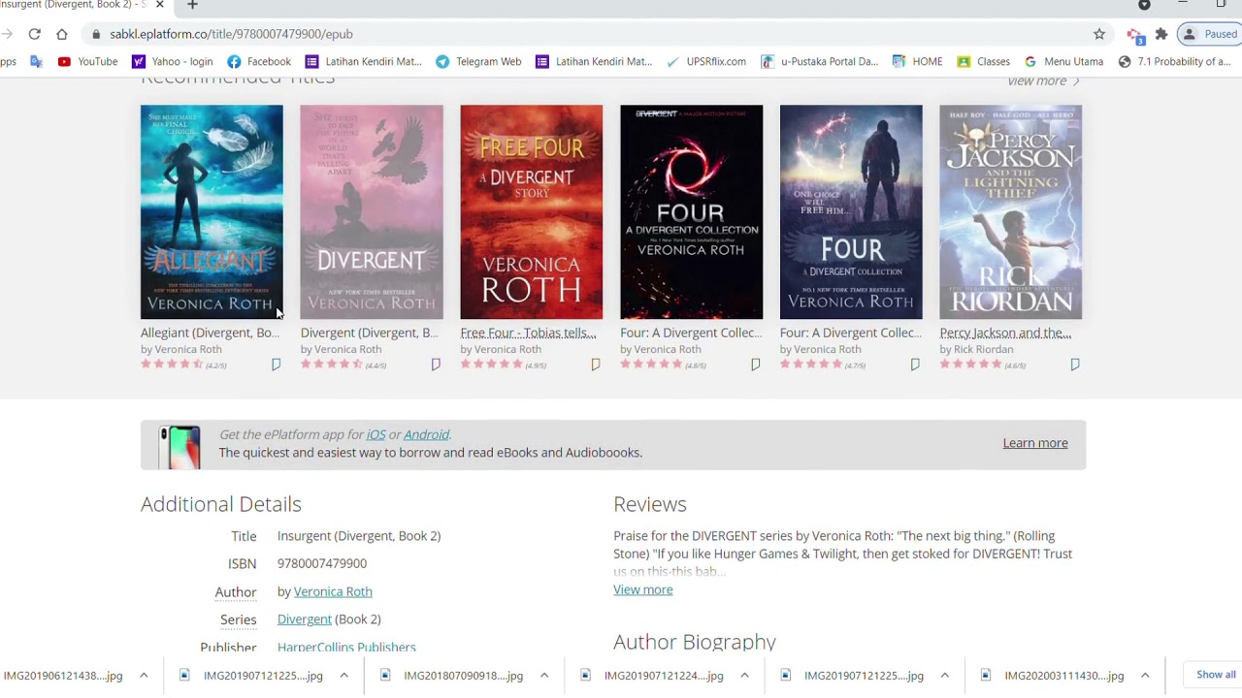Viewport: 1242px width, 698px height.
Task: Open the HOME bookmark
Action: [x=917, y=61]
